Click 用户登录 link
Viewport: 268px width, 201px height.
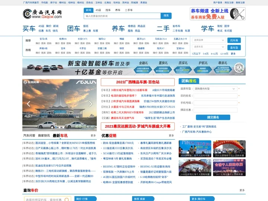[218, 3]
